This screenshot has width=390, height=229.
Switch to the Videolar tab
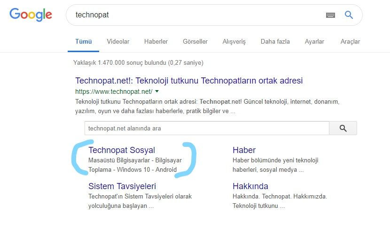point(118,41)
